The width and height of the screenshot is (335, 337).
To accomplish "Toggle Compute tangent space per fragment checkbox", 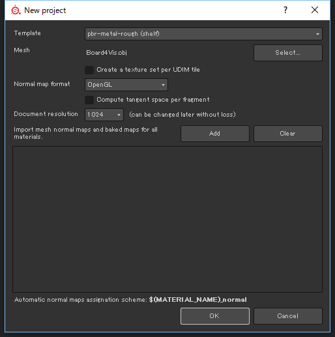I will click(89, 100).
